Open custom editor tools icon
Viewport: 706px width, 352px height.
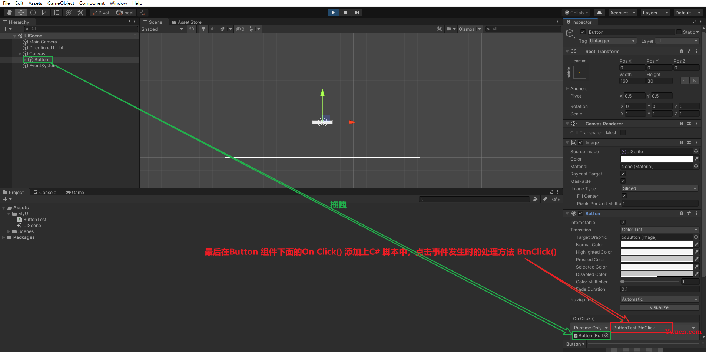tap(80, 13)
